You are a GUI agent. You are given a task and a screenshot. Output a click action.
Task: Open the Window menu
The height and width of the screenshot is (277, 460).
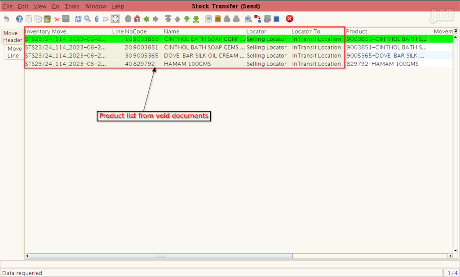click(96, 6)
